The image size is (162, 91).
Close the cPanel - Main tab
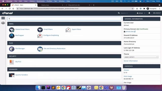[36, 5]
